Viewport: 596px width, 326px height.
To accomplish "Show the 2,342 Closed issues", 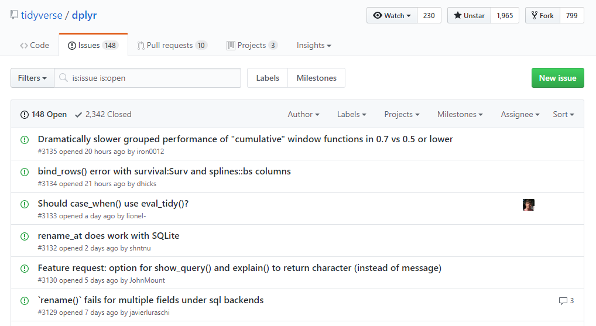I will click(103, 114).
